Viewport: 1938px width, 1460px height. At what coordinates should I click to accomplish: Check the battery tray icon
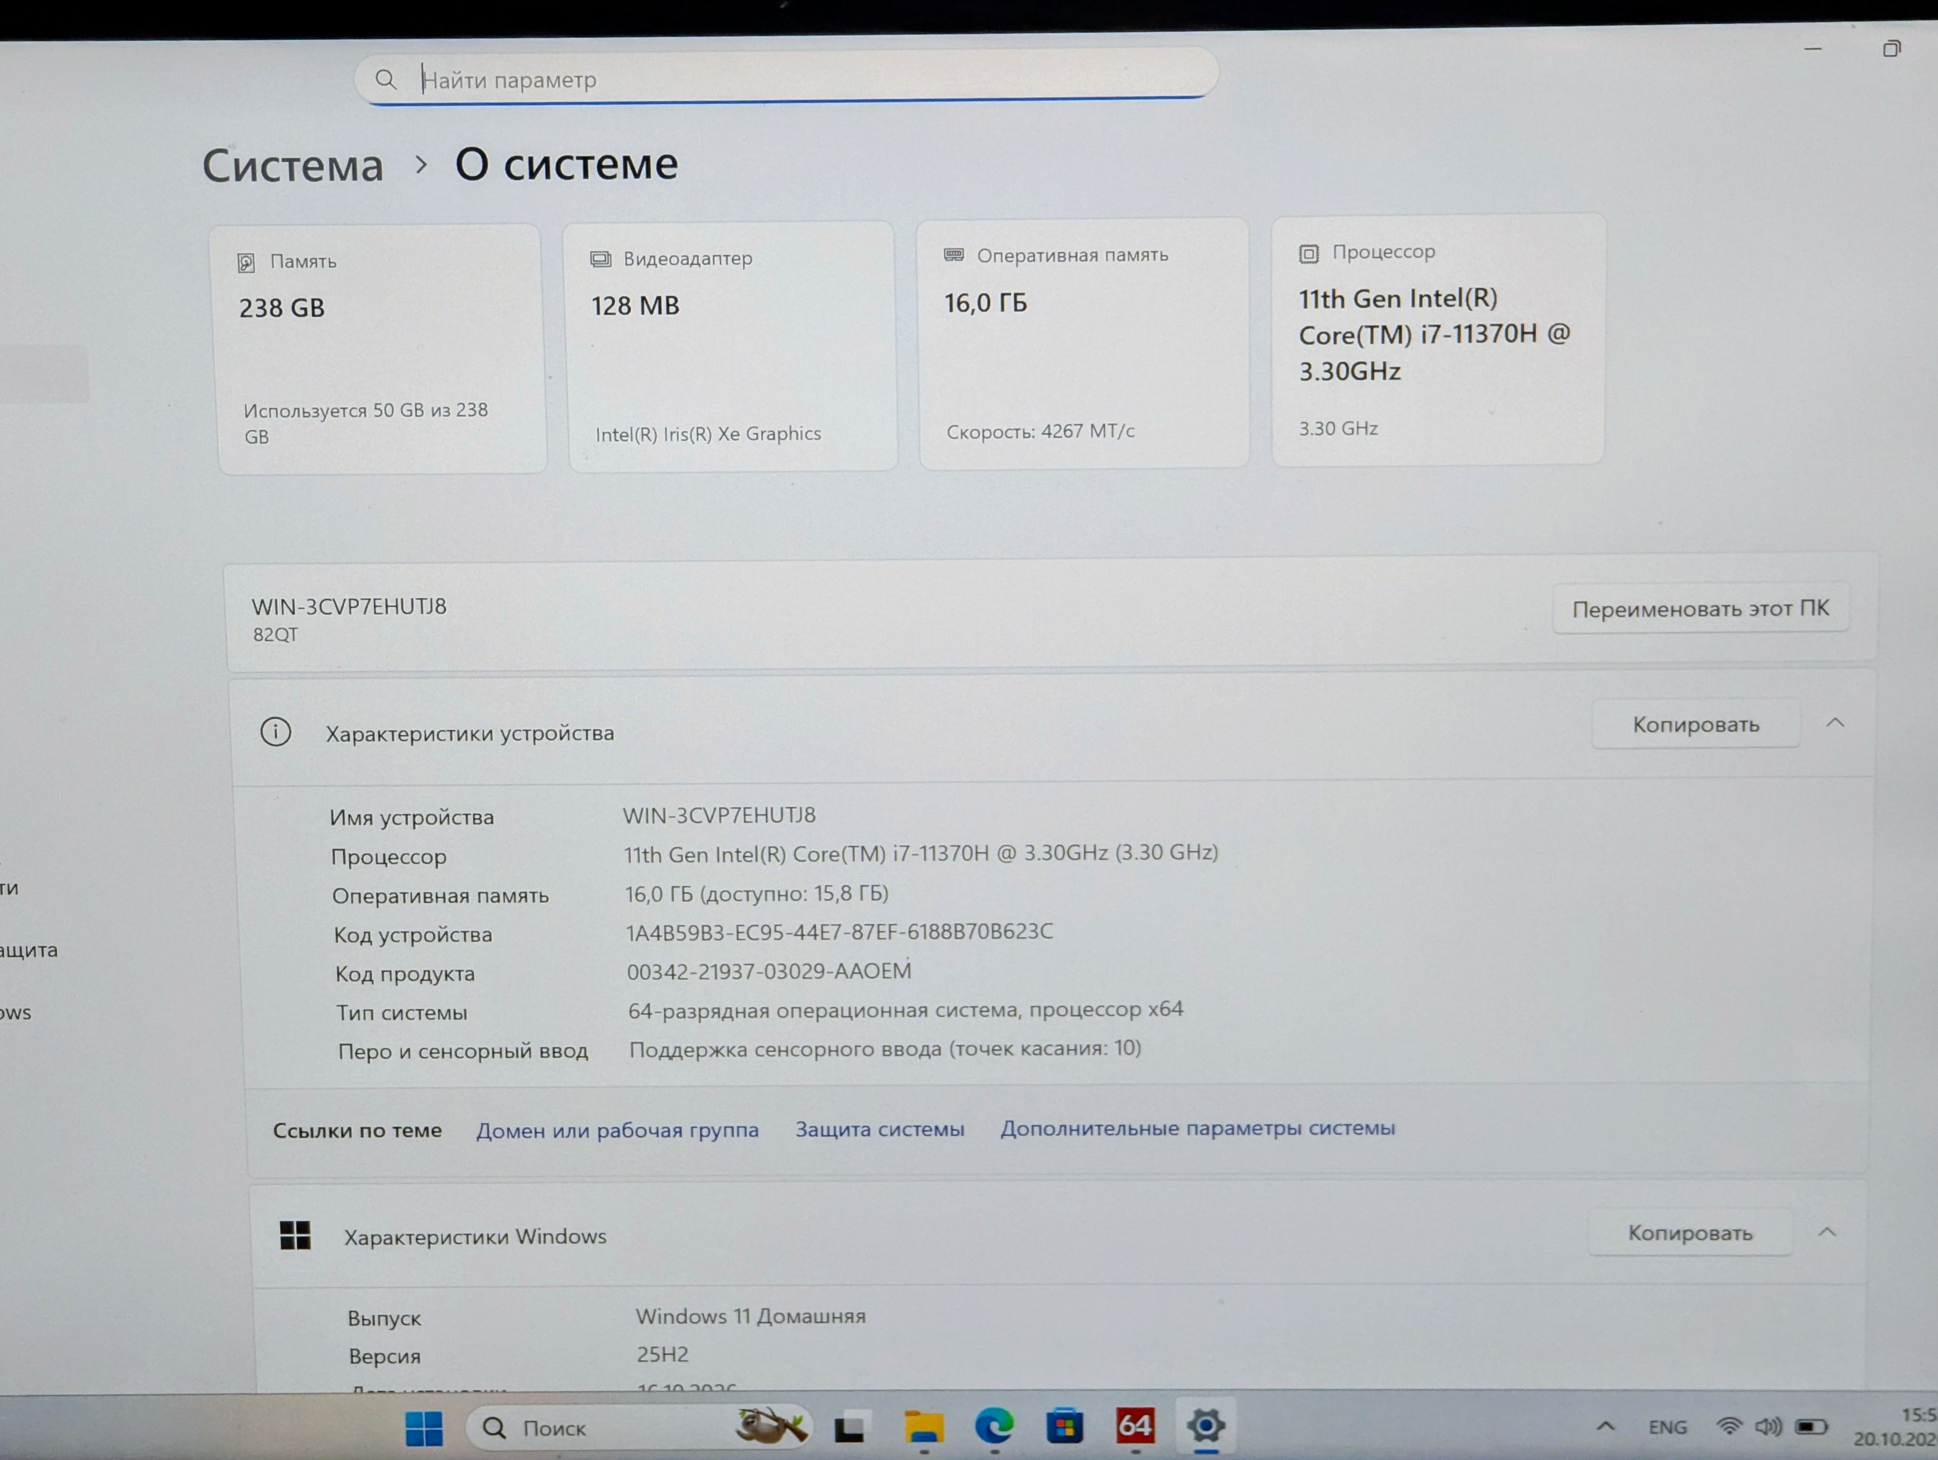[x=1810, y=1427]
